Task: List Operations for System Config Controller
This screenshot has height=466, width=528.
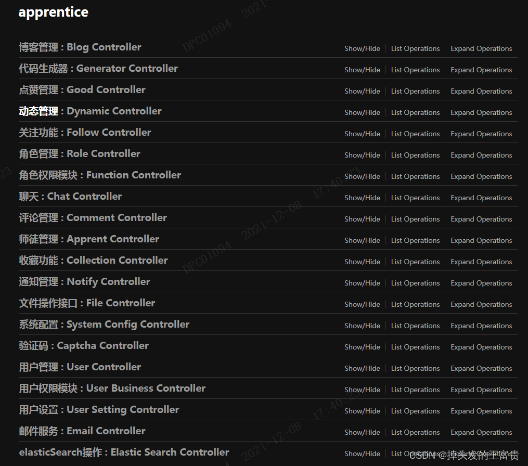Action: click(x=415, y=326)
